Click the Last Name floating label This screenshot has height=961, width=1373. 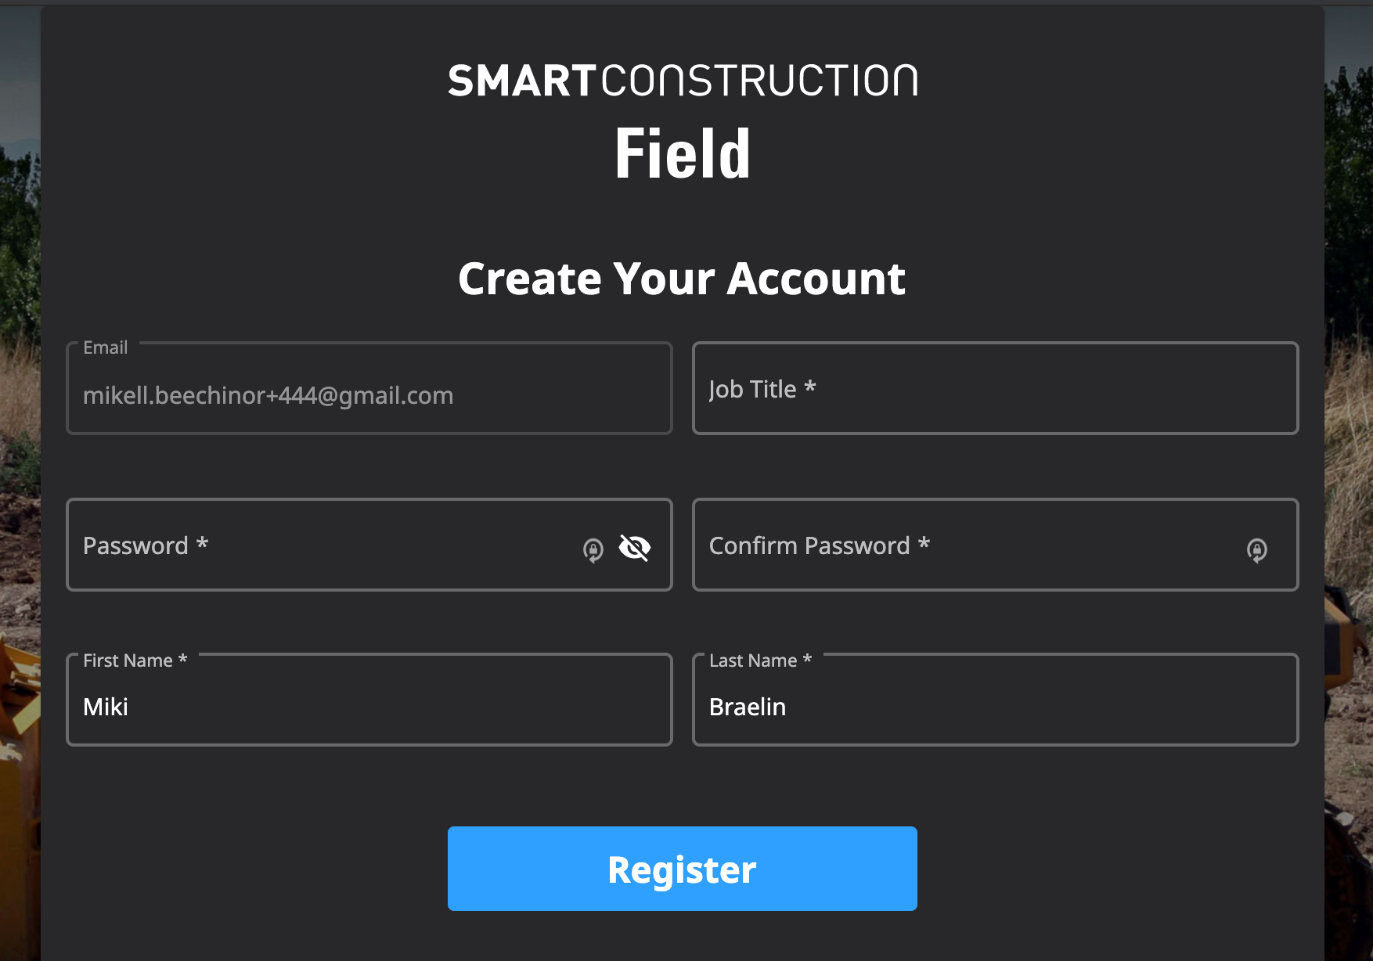pyautogui.click(x=761, y=660)
